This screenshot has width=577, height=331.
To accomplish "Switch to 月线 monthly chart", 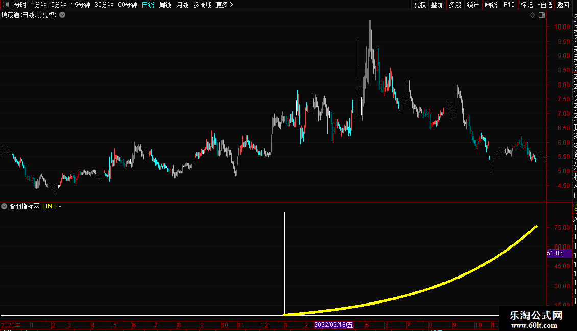I will coord(182,5).
